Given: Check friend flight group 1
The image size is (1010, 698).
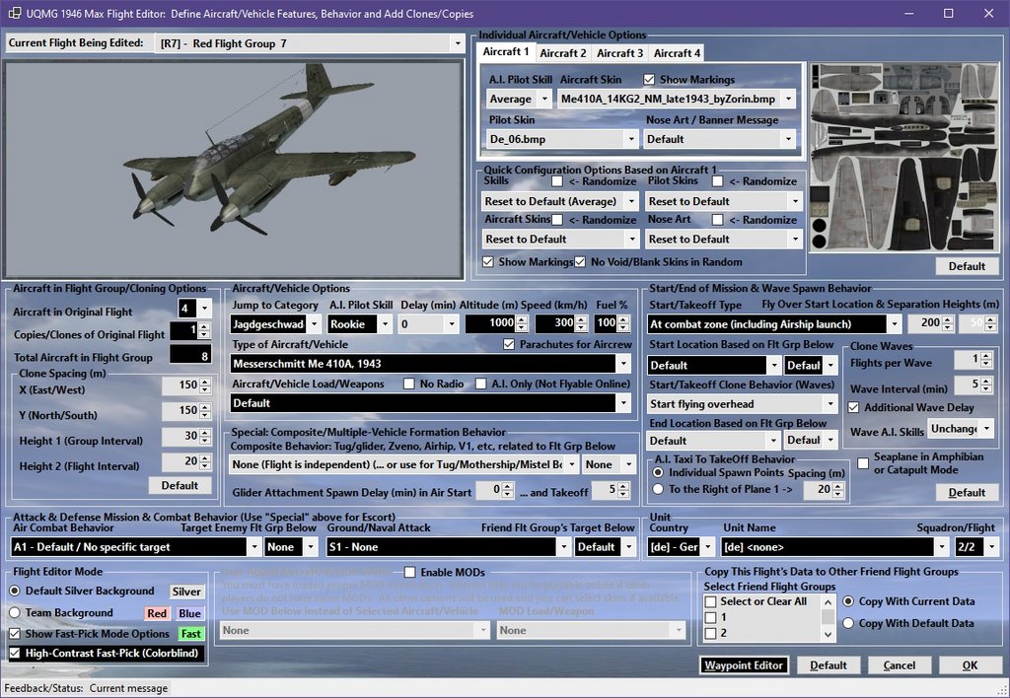Looking at the screenshot, I should (x=710, y=617).
